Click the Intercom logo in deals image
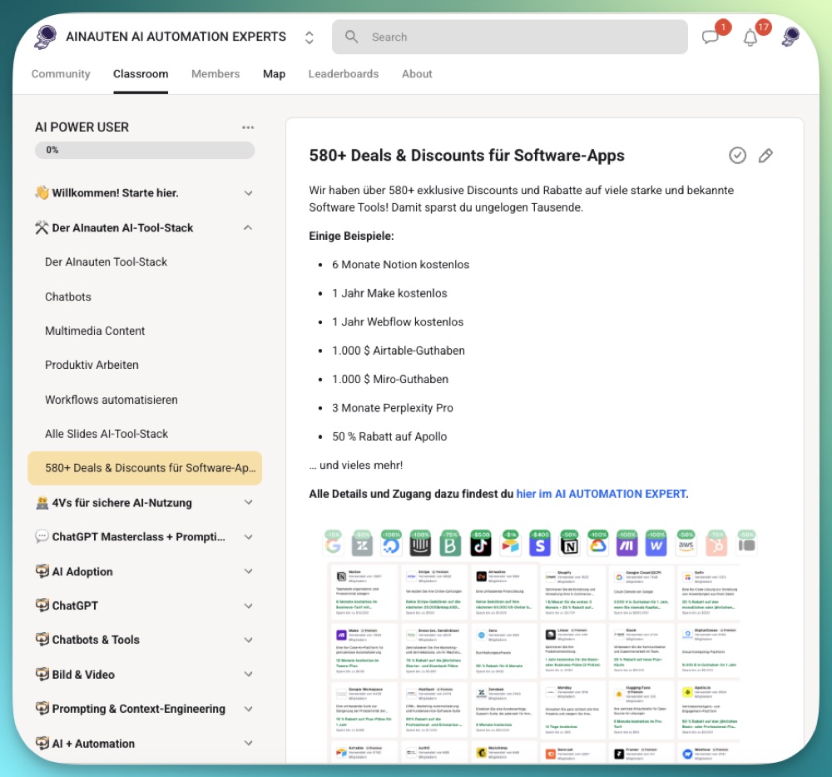 421,545
